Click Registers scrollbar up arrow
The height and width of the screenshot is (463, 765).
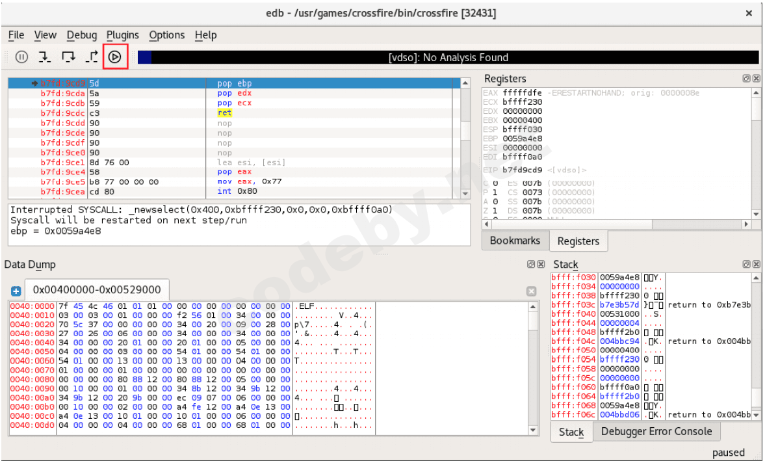click(756, 93)
